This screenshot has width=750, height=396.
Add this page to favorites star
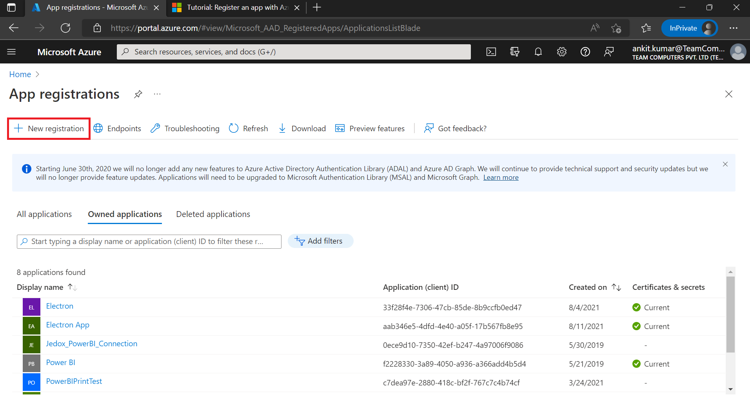[616, 28]
